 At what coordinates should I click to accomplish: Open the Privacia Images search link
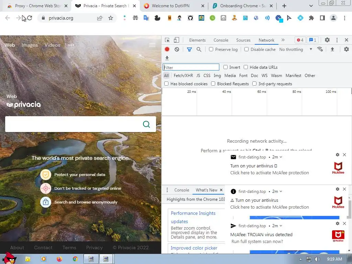click(30, 45)
